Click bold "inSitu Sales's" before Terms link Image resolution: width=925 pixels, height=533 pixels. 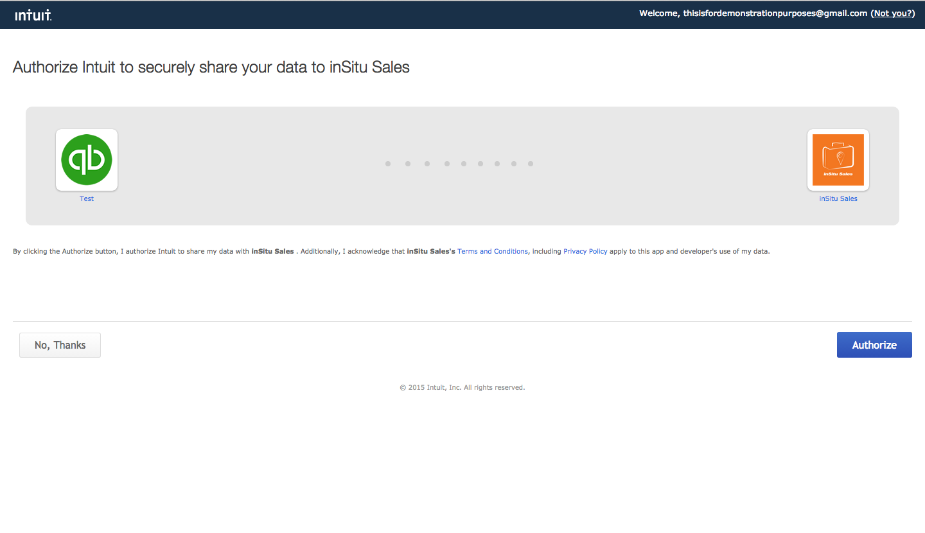coord(430,252)
